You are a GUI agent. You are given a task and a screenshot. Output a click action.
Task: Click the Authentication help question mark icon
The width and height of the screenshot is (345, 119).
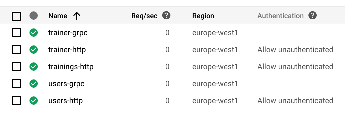point(313,16)
